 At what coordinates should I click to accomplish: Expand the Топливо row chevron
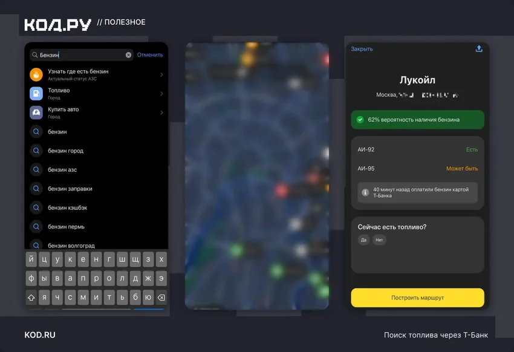161,94
